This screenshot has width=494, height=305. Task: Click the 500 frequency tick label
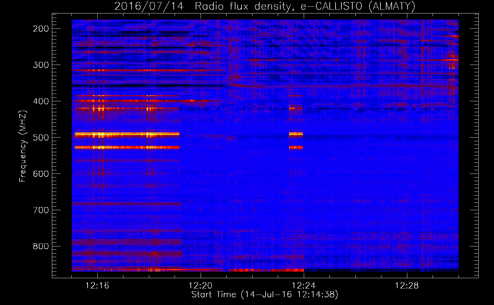(41, 138)
